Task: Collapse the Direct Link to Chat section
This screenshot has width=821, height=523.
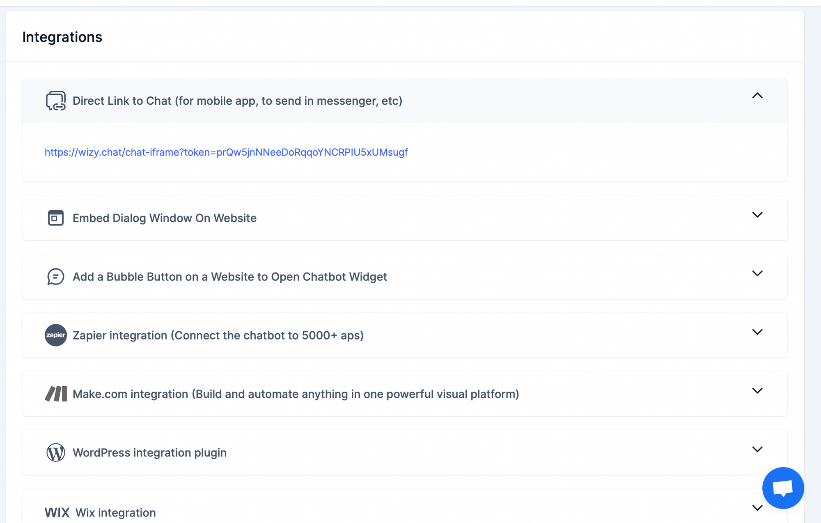Action: (x=757, y=96)
